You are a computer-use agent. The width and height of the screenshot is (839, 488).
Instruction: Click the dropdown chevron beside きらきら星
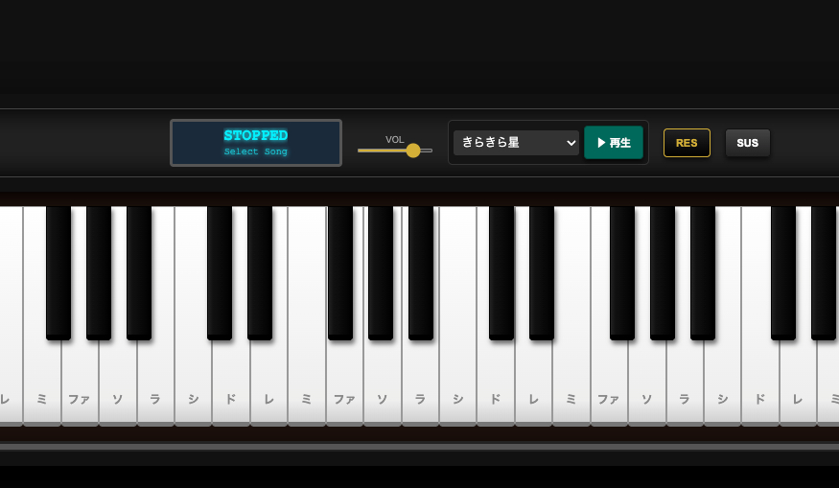coord(571,143)
